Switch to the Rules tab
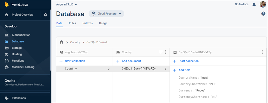268x103 pixels. pos(72,23)
